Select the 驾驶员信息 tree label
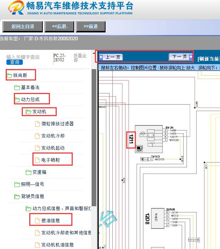This screenshot has width=220, height=249. point(32,196)
